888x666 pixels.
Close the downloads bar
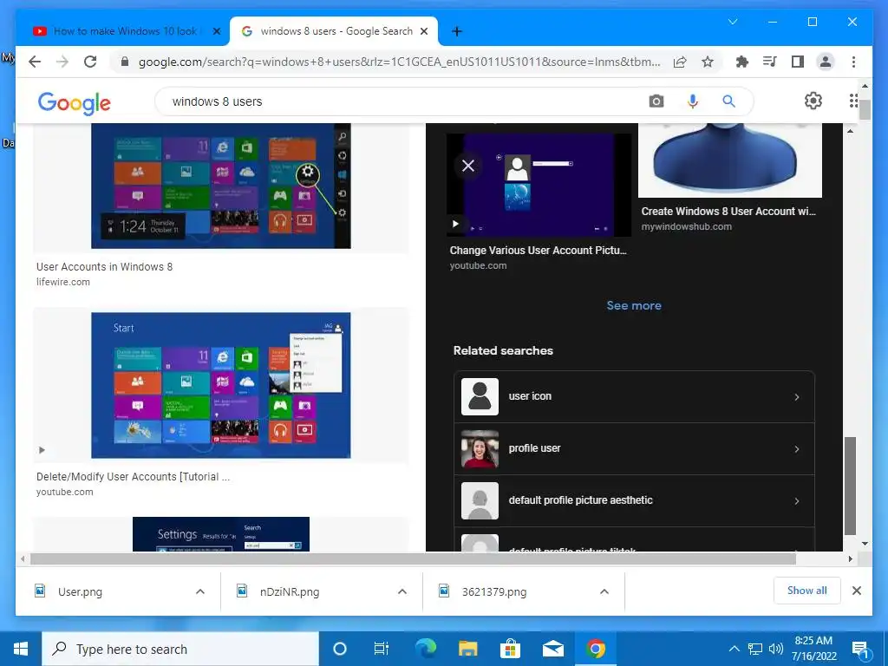pyautogui.click(x=857, y=591)
